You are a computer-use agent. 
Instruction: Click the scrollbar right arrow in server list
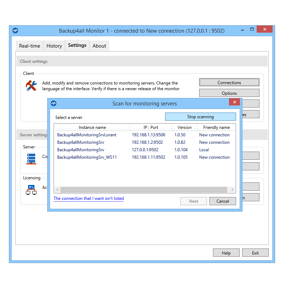(x=232, y=190)
